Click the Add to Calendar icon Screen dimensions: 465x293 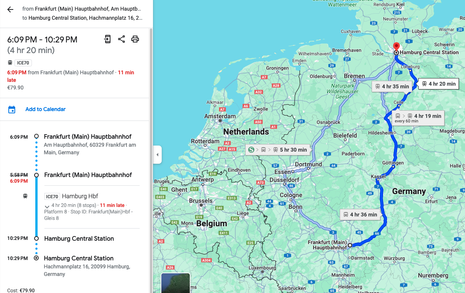[x=12, y=110]
